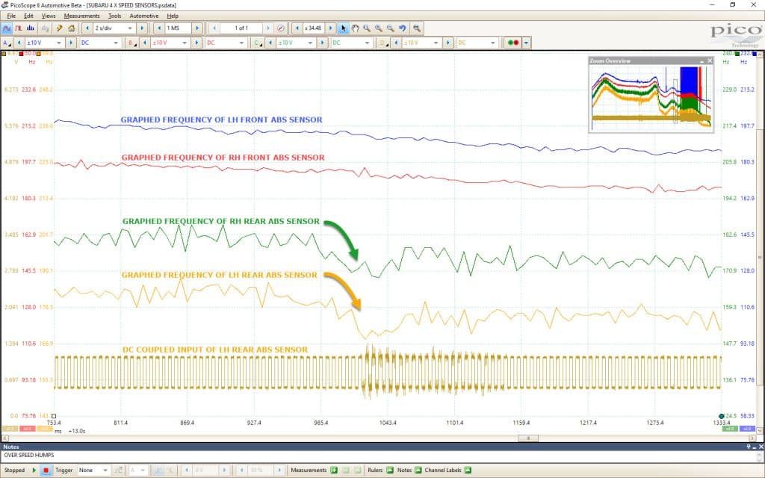This screenshot has width=765, height=478.
Task: Open the Channel D options button
Action: (383, 43)
